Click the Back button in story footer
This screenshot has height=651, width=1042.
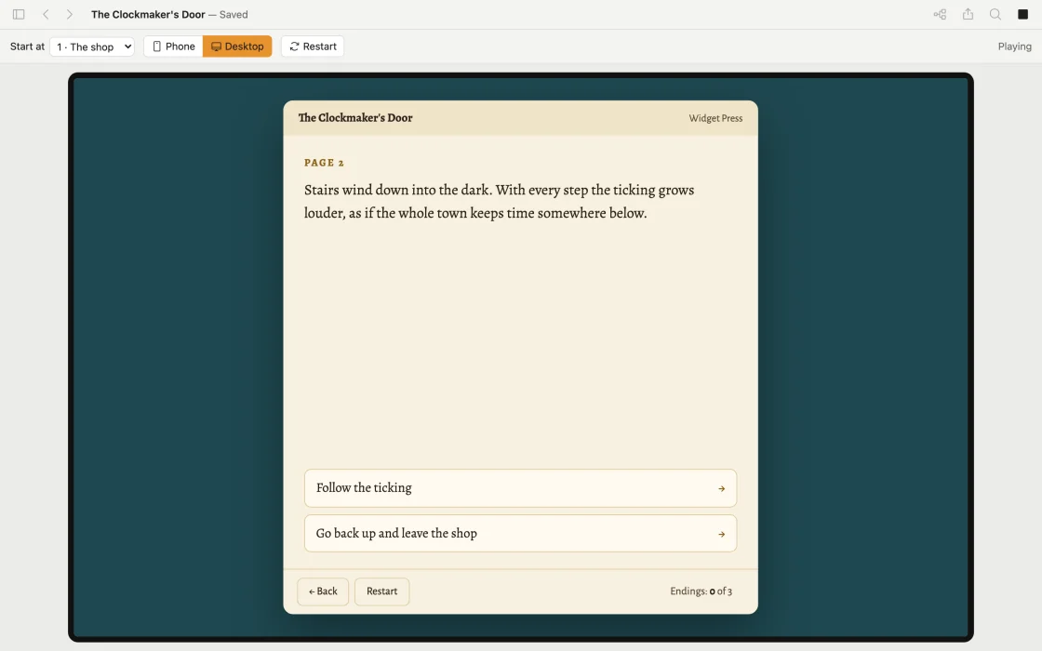click(x=323, y=591)
